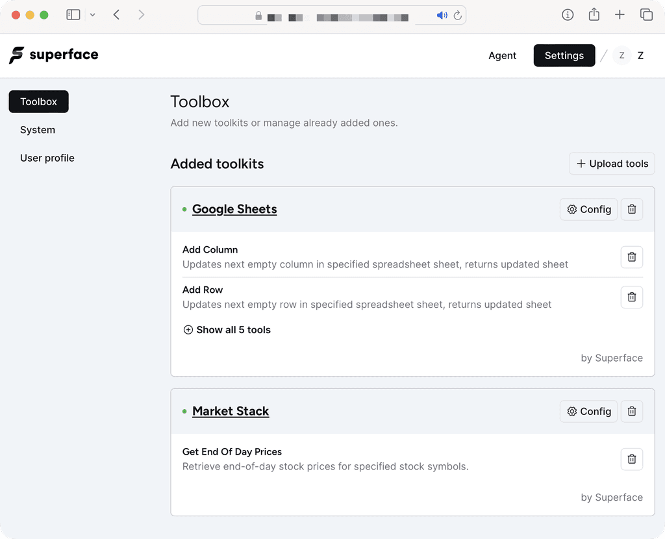This screenshot has height=539, width=665.
Task: Toggle the browser sidebar icon
Action: click(73, 14)
